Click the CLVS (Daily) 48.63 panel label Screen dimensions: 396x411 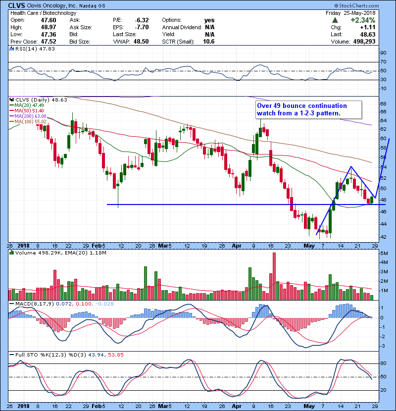pos(41,100)
